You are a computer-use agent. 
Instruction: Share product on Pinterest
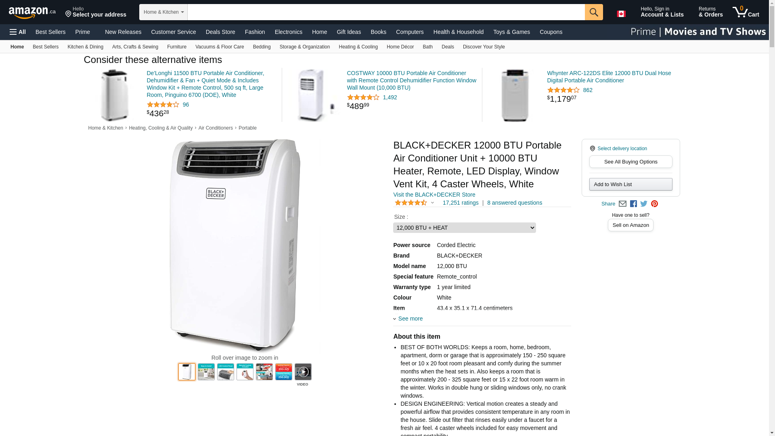point(654,204)
